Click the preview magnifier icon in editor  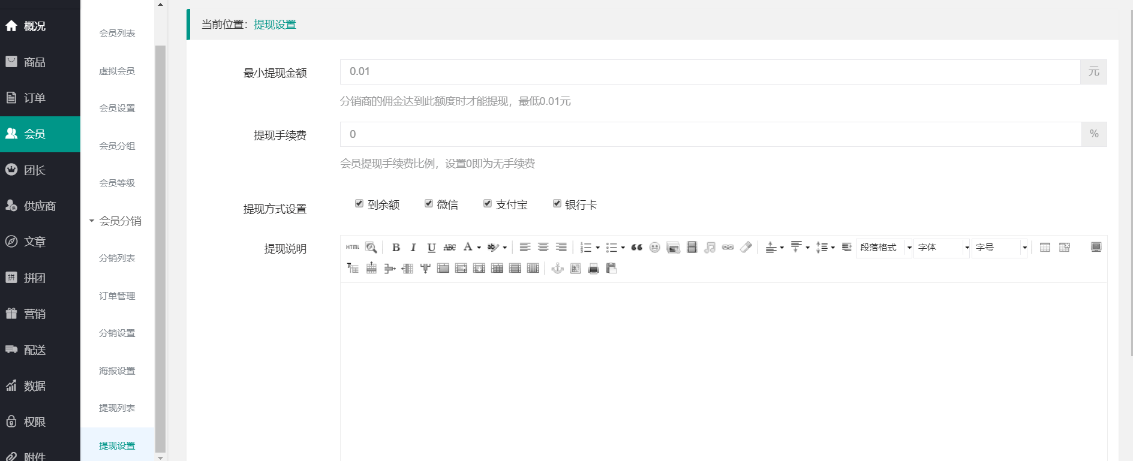[371, 247]
